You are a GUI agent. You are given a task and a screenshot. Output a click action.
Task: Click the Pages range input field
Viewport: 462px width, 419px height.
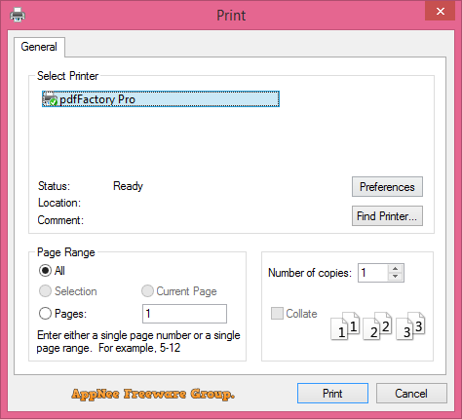(x=184, y=314)
